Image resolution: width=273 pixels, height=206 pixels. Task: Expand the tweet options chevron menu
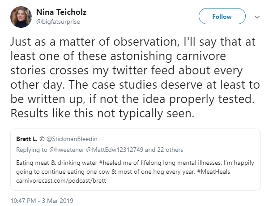click(x=257, y=17)
